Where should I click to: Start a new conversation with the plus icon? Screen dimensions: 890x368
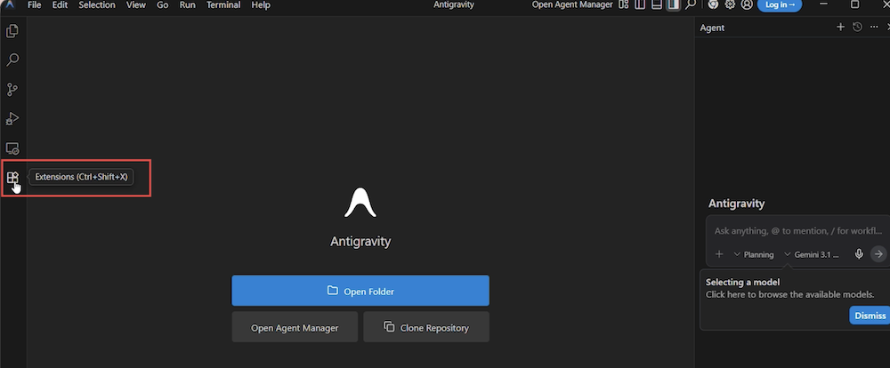[840, 28]
